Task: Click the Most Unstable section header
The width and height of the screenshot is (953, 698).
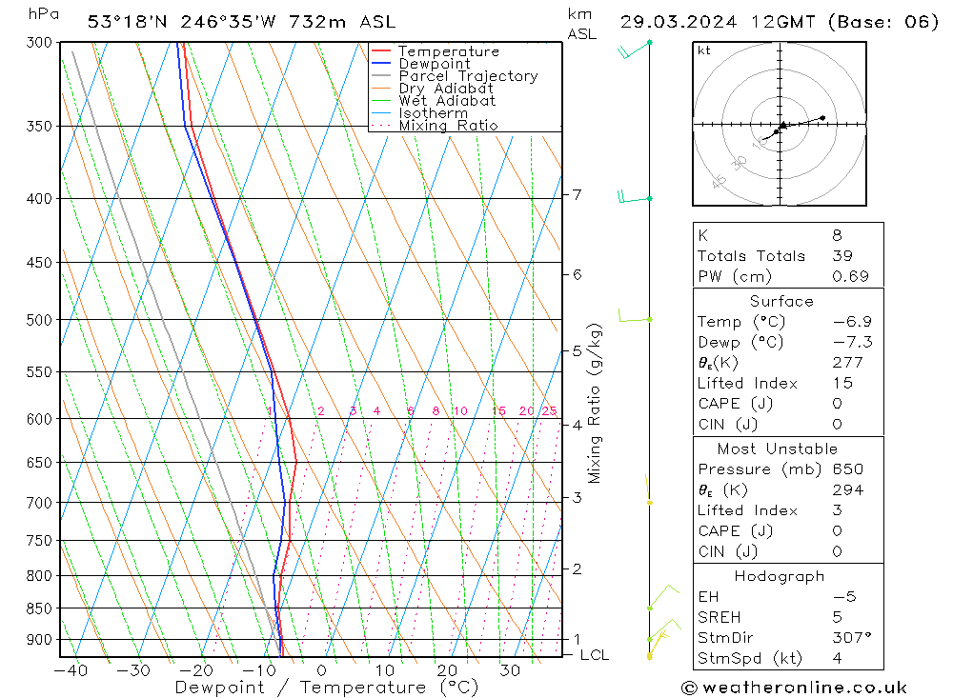Action: pos(778,449)
